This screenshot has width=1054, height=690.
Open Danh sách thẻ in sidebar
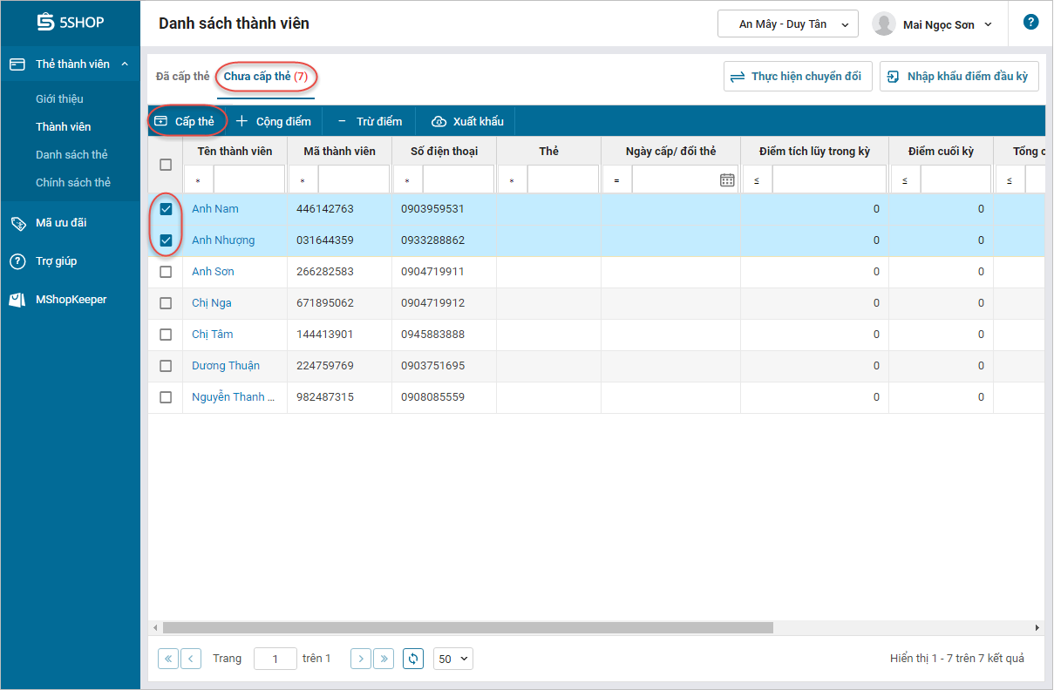pyautogui.click(x=71, y=155)
